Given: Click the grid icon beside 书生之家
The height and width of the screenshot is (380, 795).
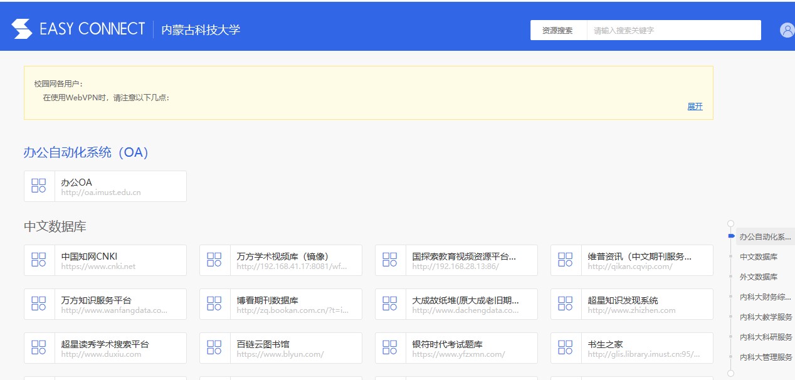Looking at the screenshot, I should click(565, 347).
